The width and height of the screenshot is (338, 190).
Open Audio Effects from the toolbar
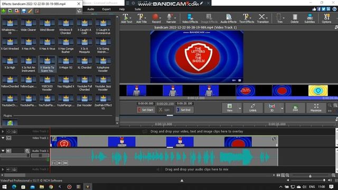click(229, 18)
